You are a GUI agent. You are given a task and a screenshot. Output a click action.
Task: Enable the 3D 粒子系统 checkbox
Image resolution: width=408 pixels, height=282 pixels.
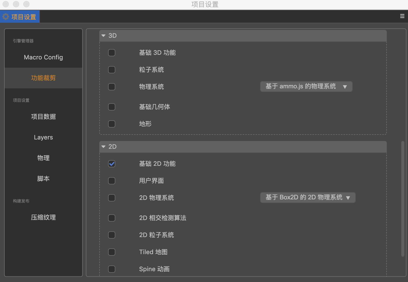coord(112,70)
